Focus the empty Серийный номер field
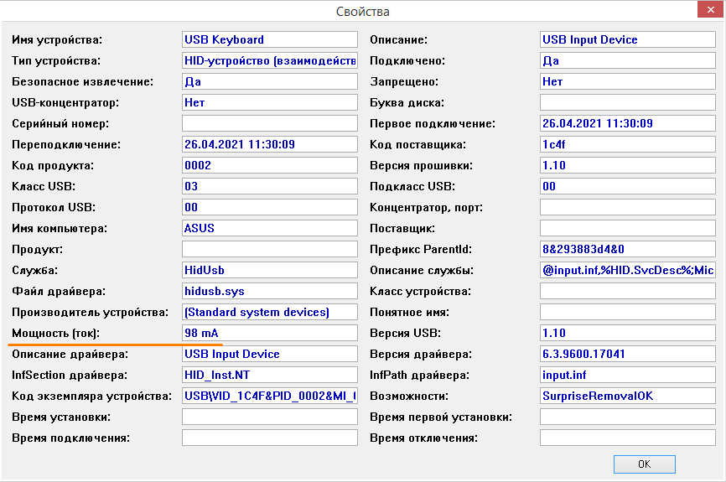Image resolution: width=726 pixels, height=482 pixels. (x=269, y=123)
